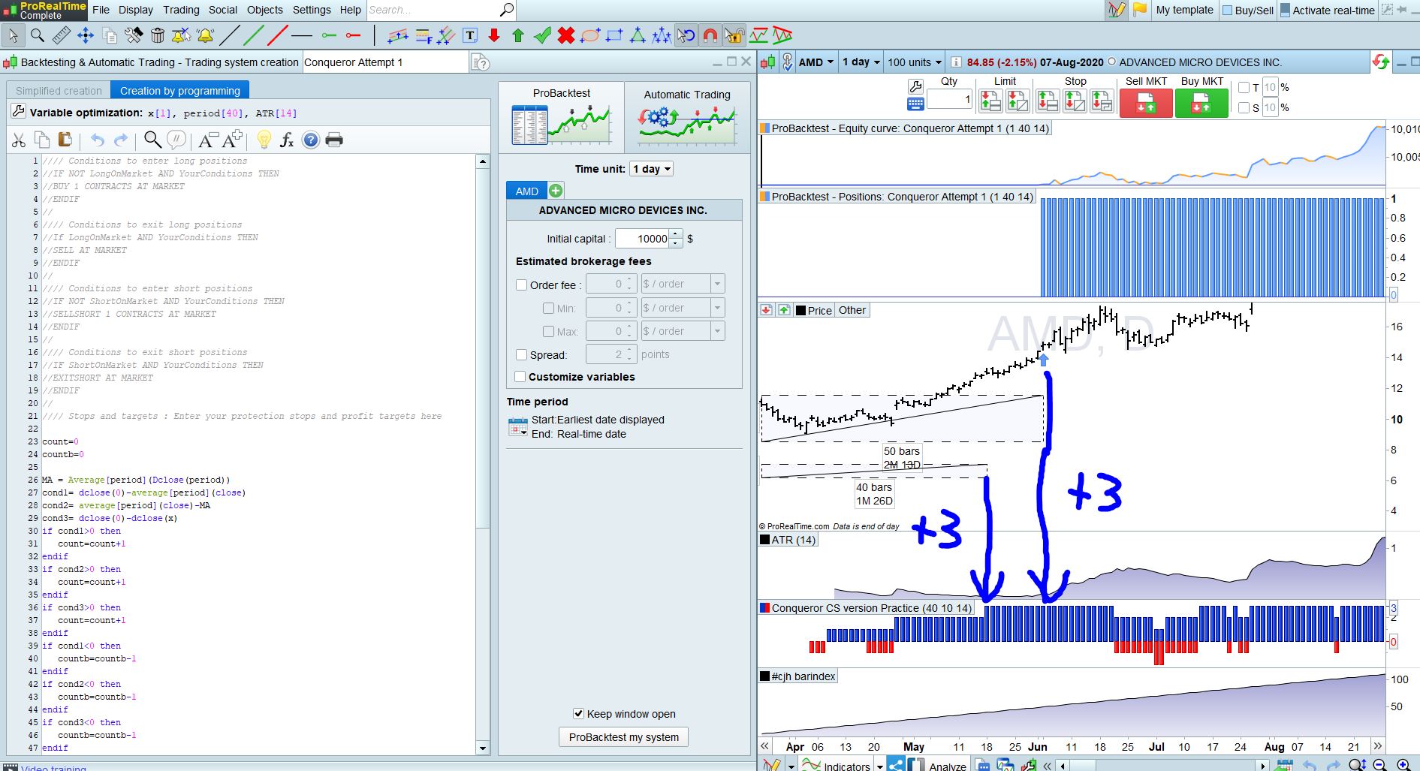
Task: Enable the Spread checkbox
Action: pyautogui.click(x=522, y=355)
